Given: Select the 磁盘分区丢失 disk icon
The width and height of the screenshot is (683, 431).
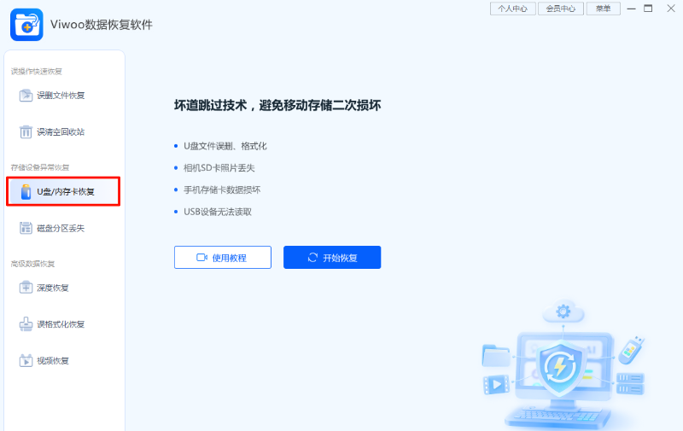Looking at the screenshot, I should click(x=26, y=228).
